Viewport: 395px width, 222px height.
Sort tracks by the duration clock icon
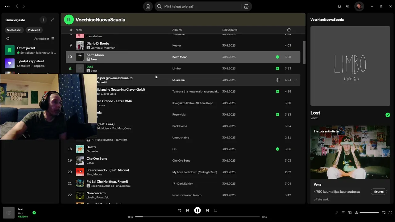click(x=289, y=30)
